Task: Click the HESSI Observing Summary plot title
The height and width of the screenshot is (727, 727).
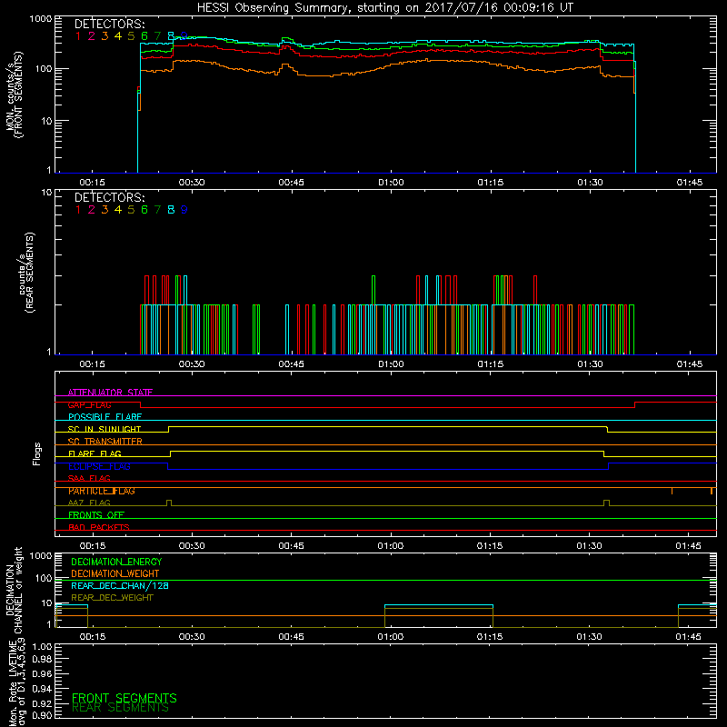Action: click(x=384, y=8)
